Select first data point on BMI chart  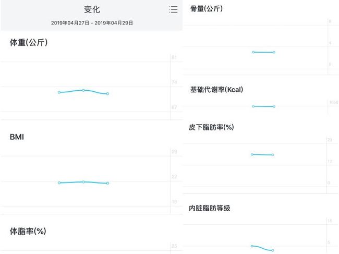(x=59, y=183)
